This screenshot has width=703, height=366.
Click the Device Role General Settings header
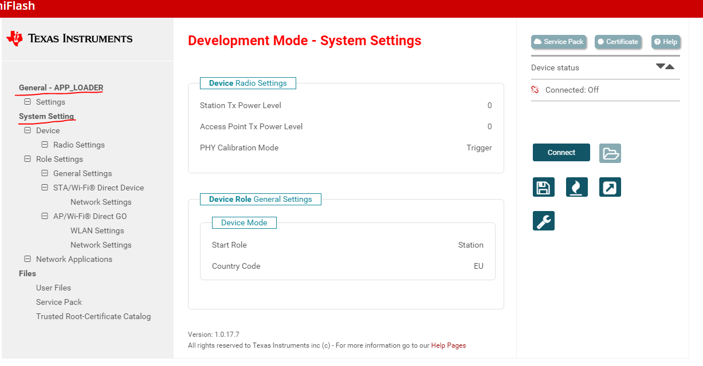[x=260, y=199]
